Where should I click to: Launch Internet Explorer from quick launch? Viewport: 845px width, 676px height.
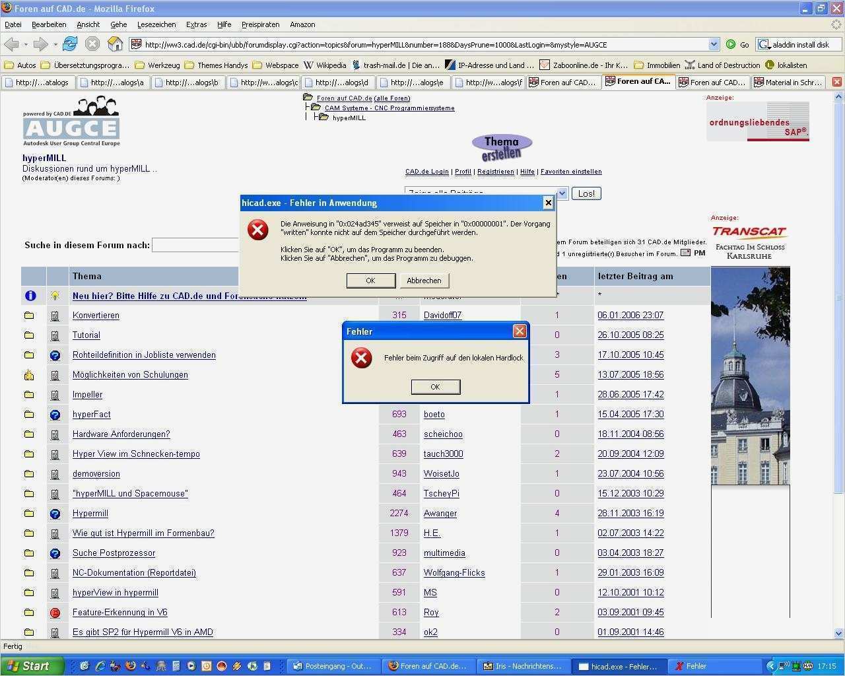100,666
